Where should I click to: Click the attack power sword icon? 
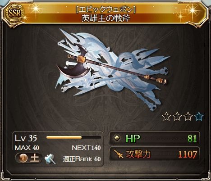pos(118,154)
